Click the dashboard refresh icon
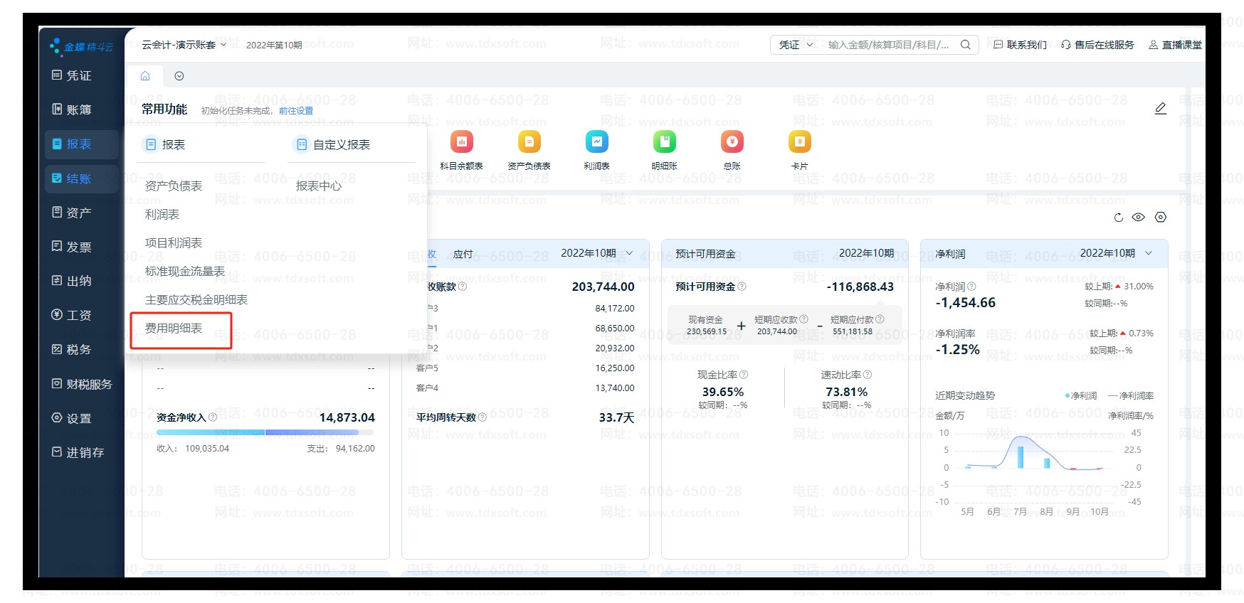Viewport: 1244px width, 603px height. click(x=1118, y=218)
